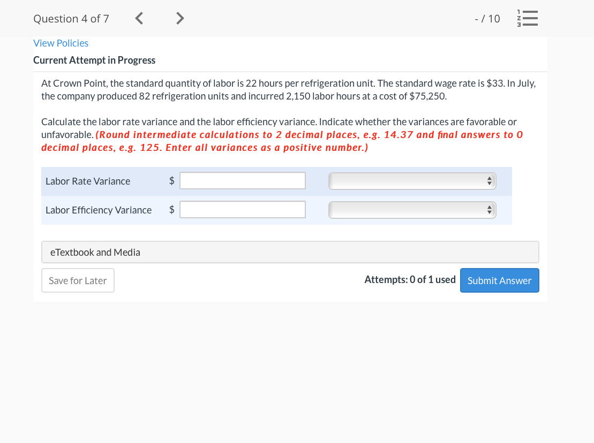
Task: Open the favorable/unfavorable dropdown for Labor Efficiency Variance
Action: 412,209
